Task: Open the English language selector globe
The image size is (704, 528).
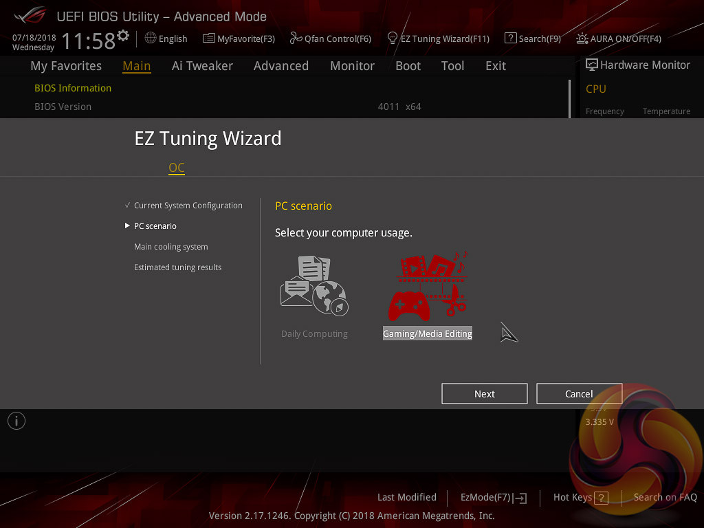Action: pos(151,38)
